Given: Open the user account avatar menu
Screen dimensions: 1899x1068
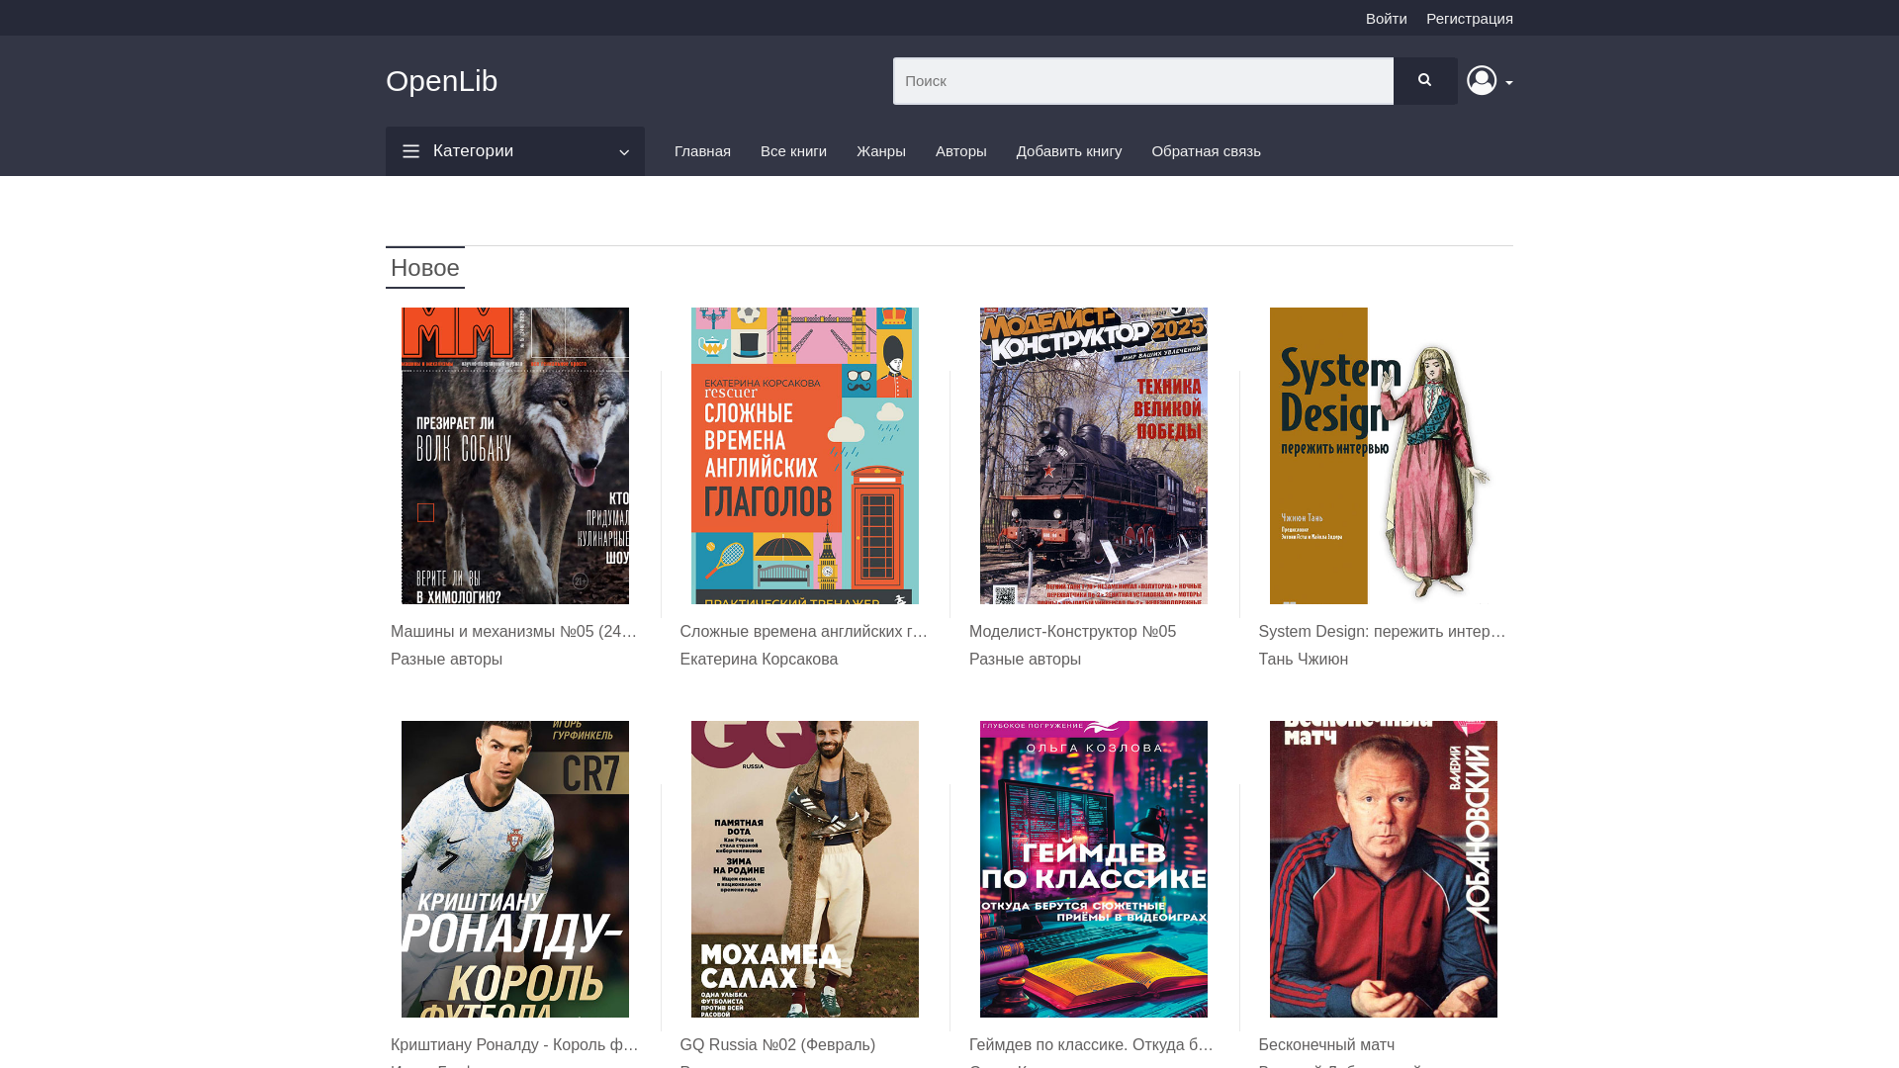Looking at the screenshot, I should click(1482, 81).
